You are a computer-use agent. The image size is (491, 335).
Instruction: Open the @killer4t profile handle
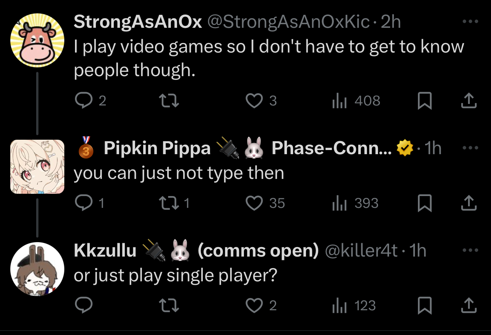coord(360,250)
